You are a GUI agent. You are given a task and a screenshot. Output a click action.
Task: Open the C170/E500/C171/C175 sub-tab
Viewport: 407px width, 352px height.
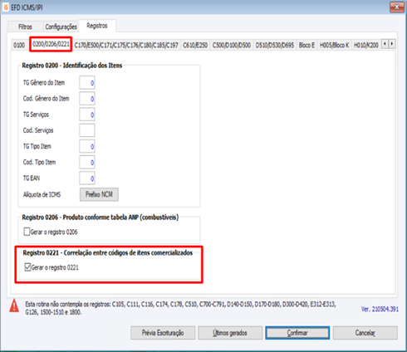(126, 45)
